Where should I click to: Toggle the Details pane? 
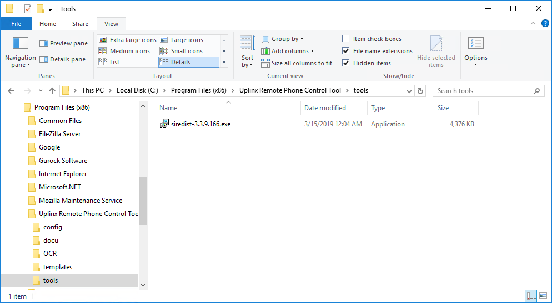pyautogui.click(x=62, y=59)
